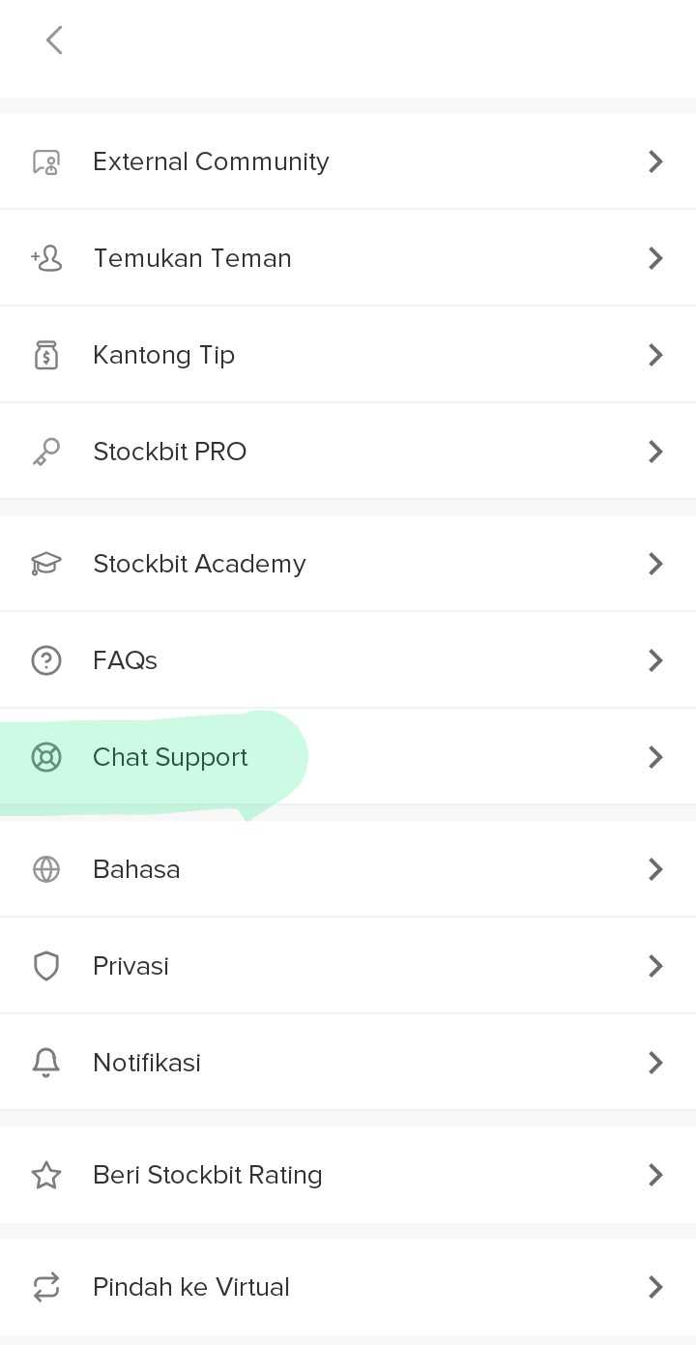Click the External Community chat icon

tap(46, 161)
